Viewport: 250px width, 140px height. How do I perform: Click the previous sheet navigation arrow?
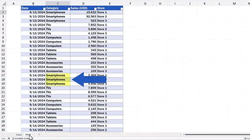3,135
